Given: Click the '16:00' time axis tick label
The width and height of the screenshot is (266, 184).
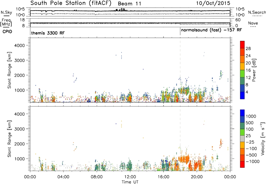Looking at the screenshot, I should pos(163,177).
